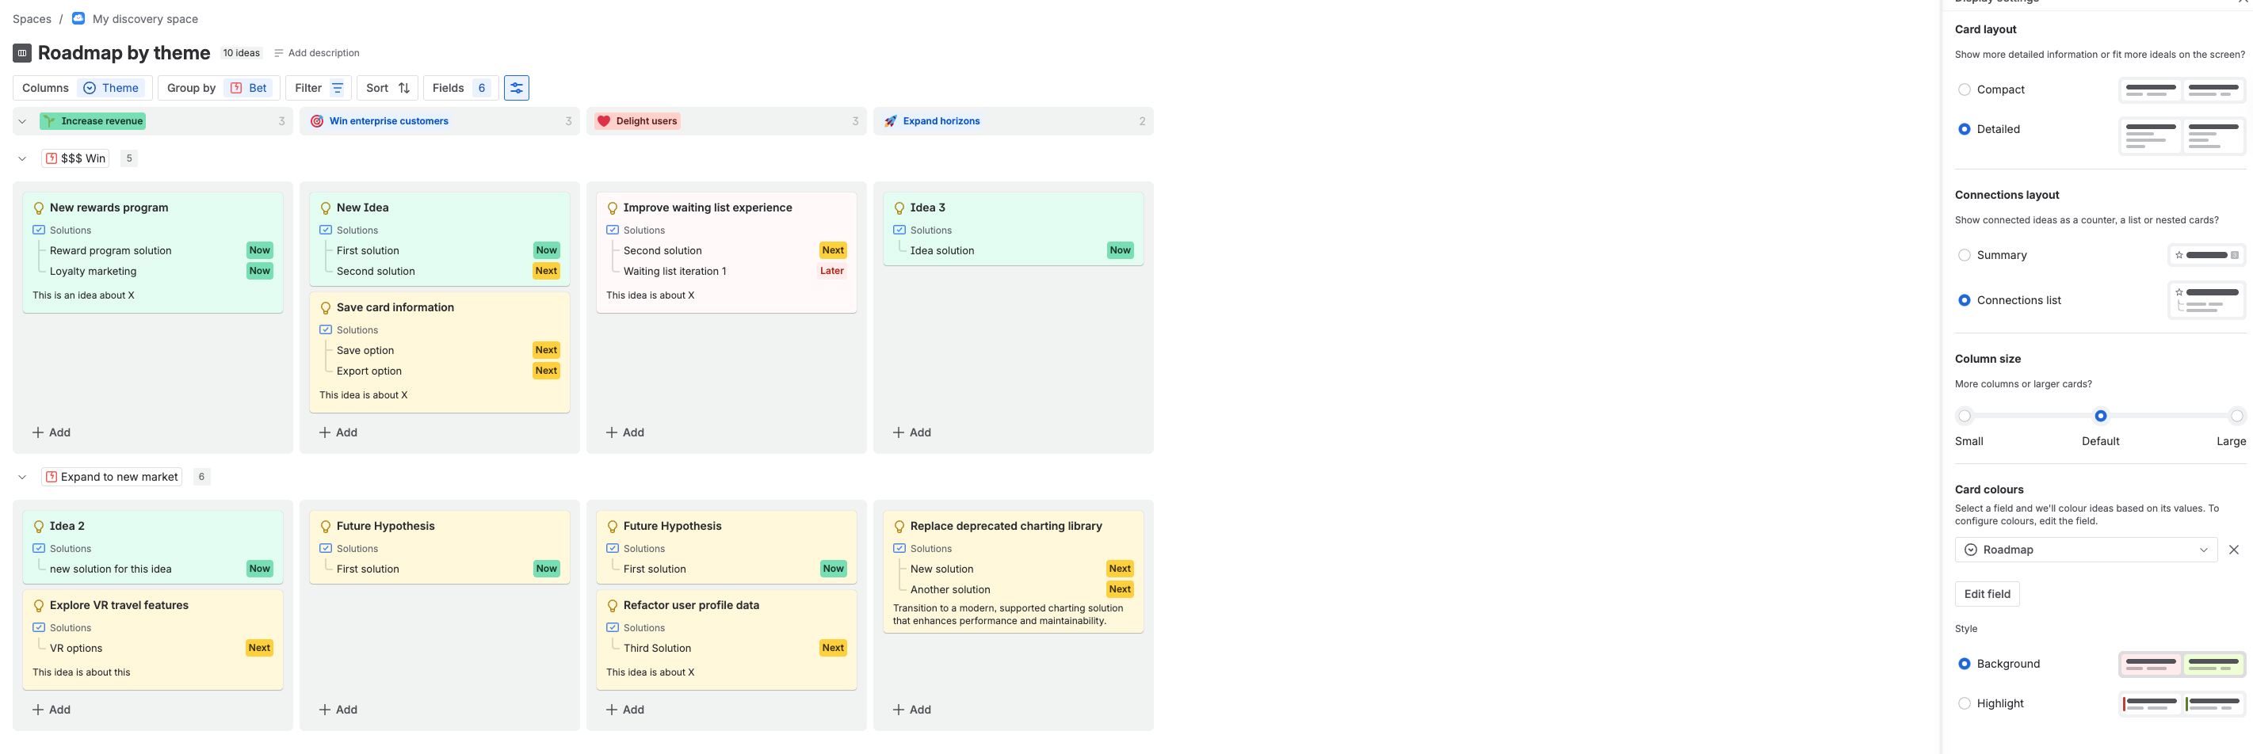Open the Fields menu showing 6
The image size is (2253, 754).
(x=461, y=88)
